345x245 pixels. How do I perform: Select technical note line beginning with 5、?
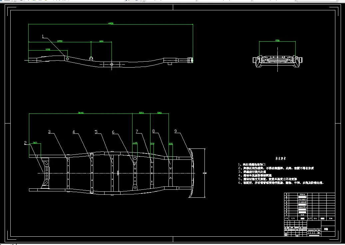267,179
